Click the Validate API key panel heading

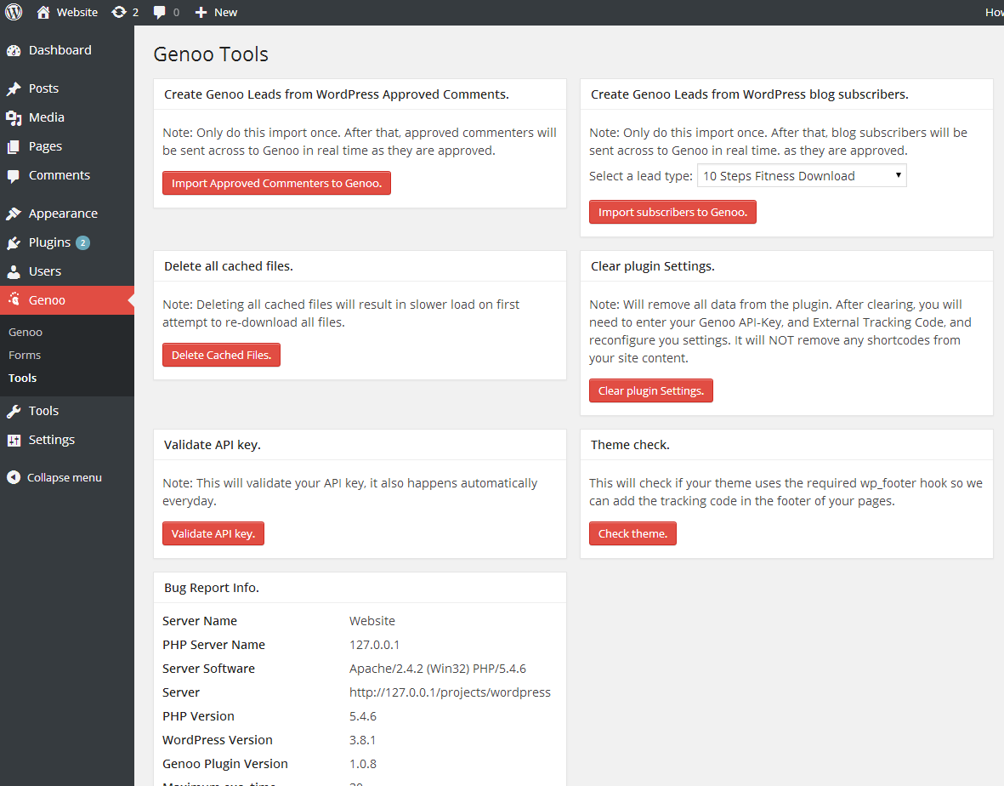point(212,445)
